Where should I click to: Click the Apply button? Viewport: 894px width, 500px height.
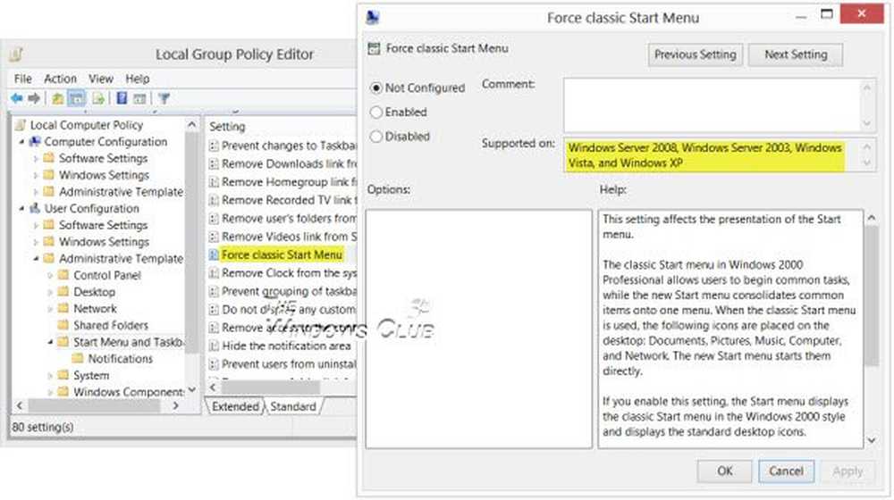(x=848, y=471)
